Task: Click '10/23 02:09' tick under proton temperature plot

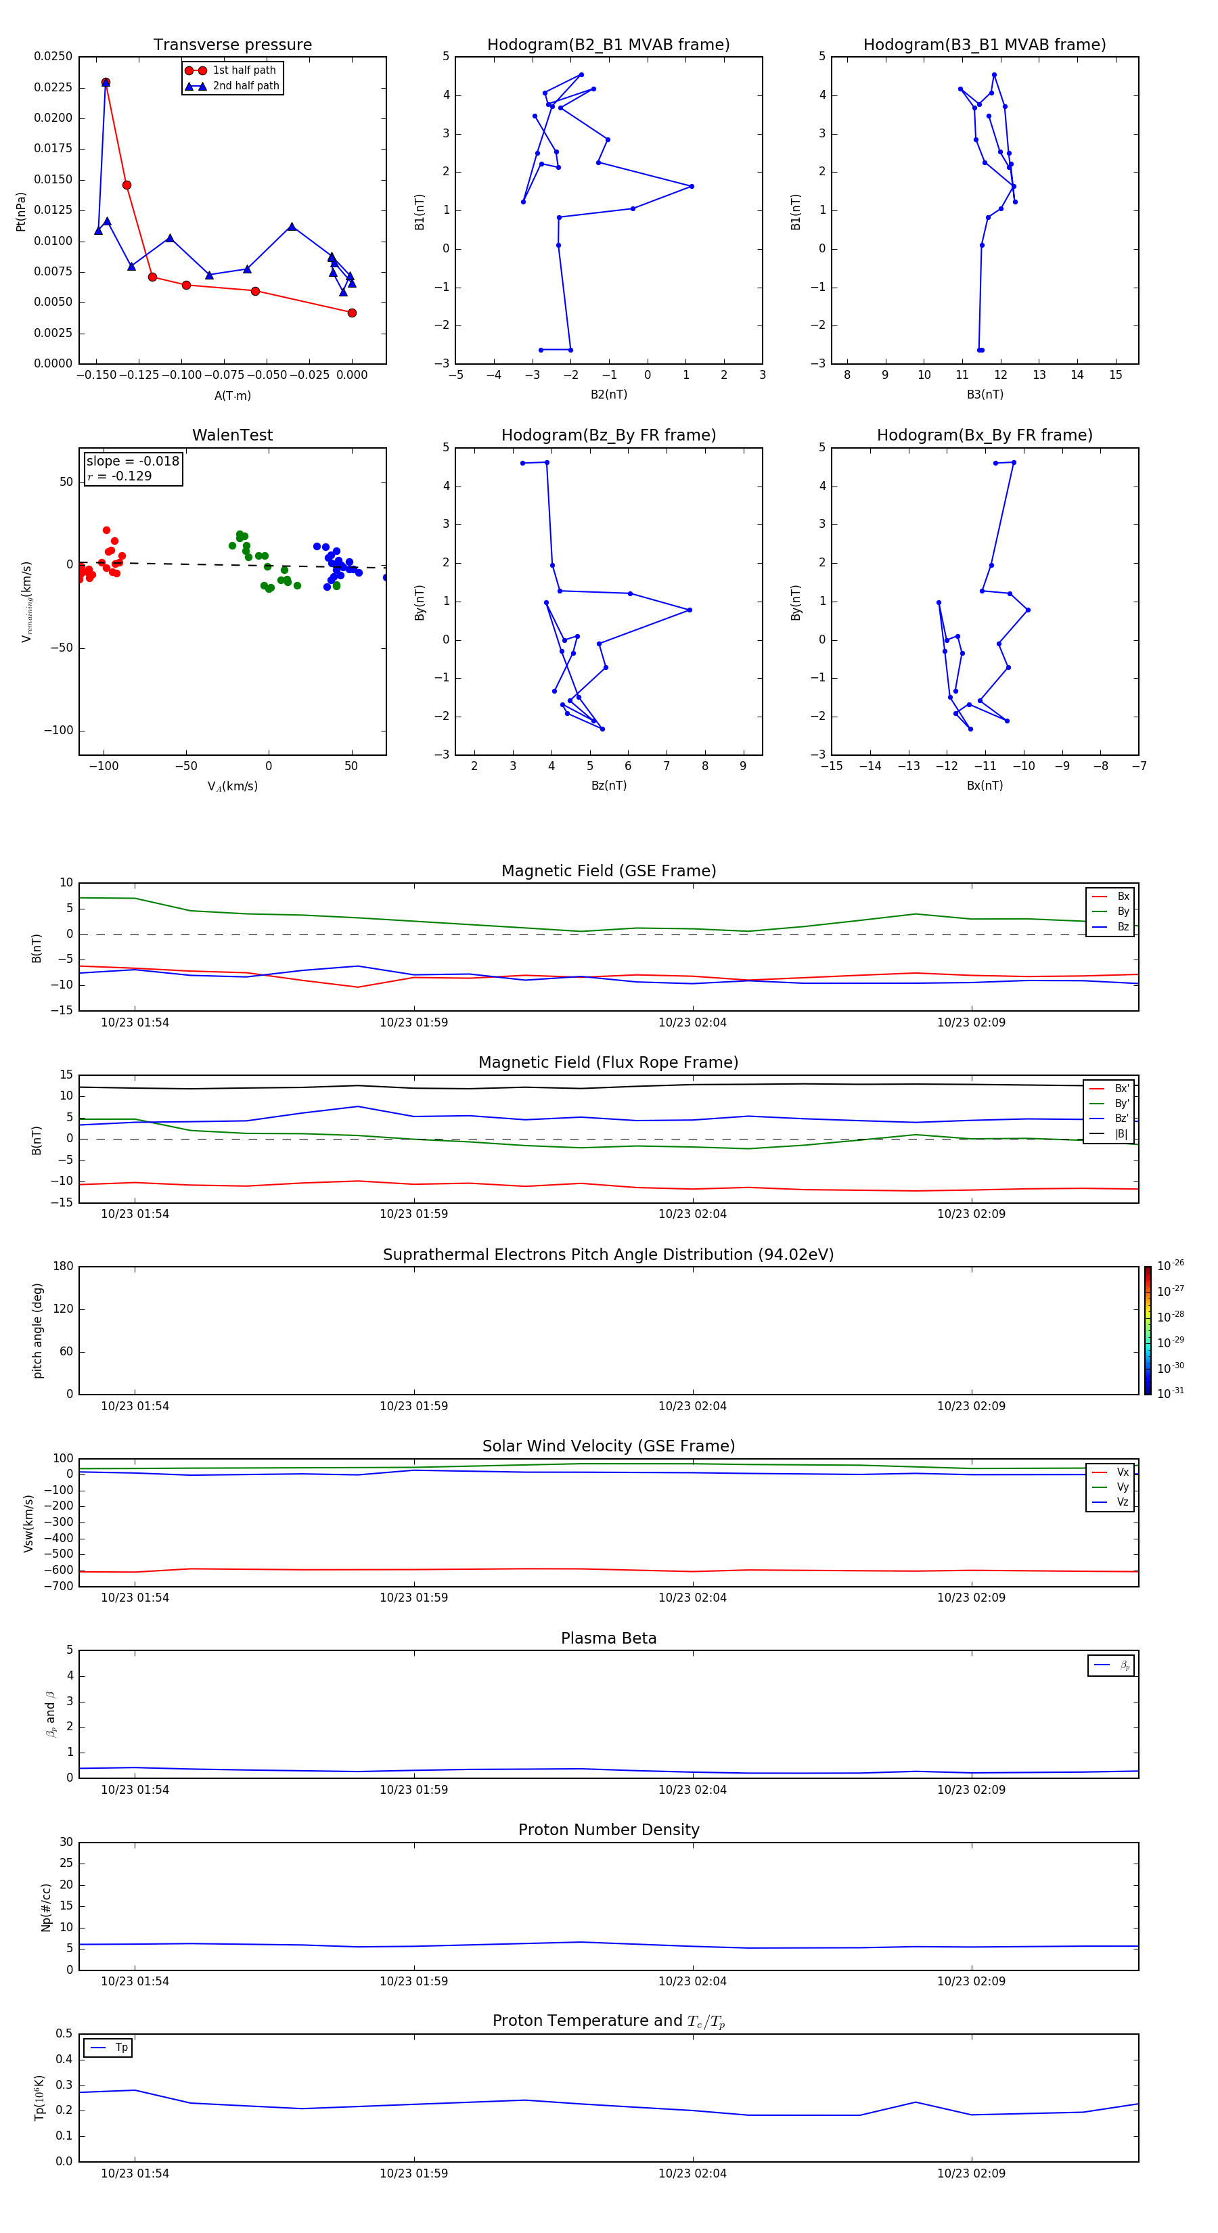Action: [x=971, y=2173]
